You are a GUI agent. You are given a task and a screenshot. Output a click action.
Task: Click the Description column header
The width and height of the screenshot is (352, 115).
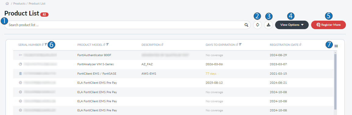click(151, 45)
